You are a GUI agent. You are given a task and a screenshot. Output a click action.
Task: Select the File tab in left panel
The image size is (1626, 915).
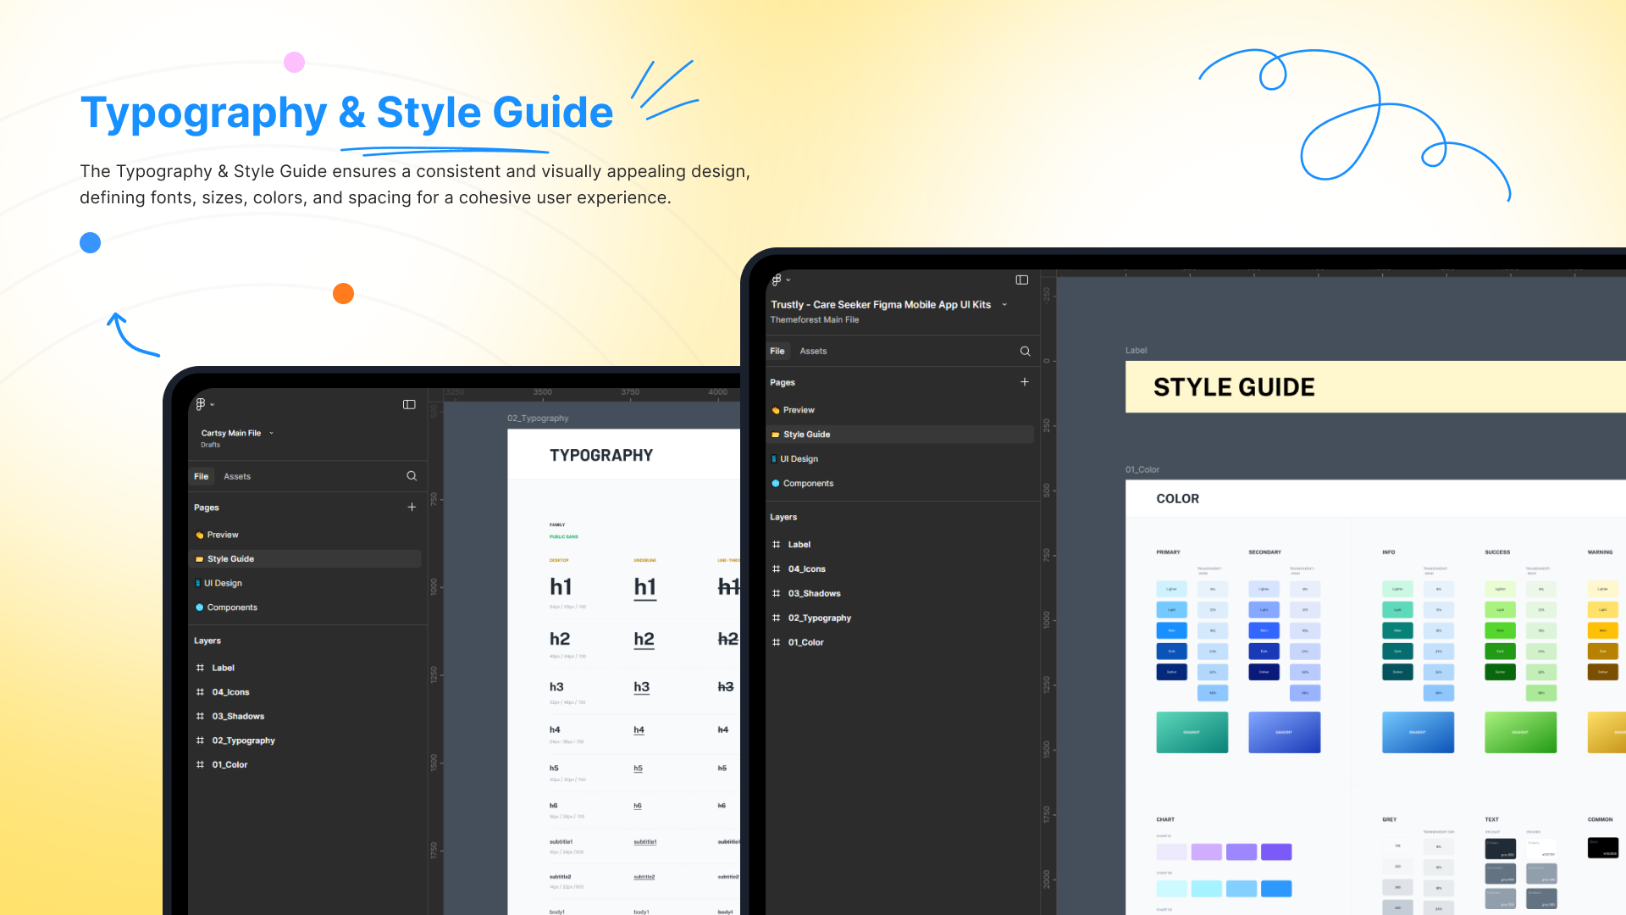(x=202, y=476)
